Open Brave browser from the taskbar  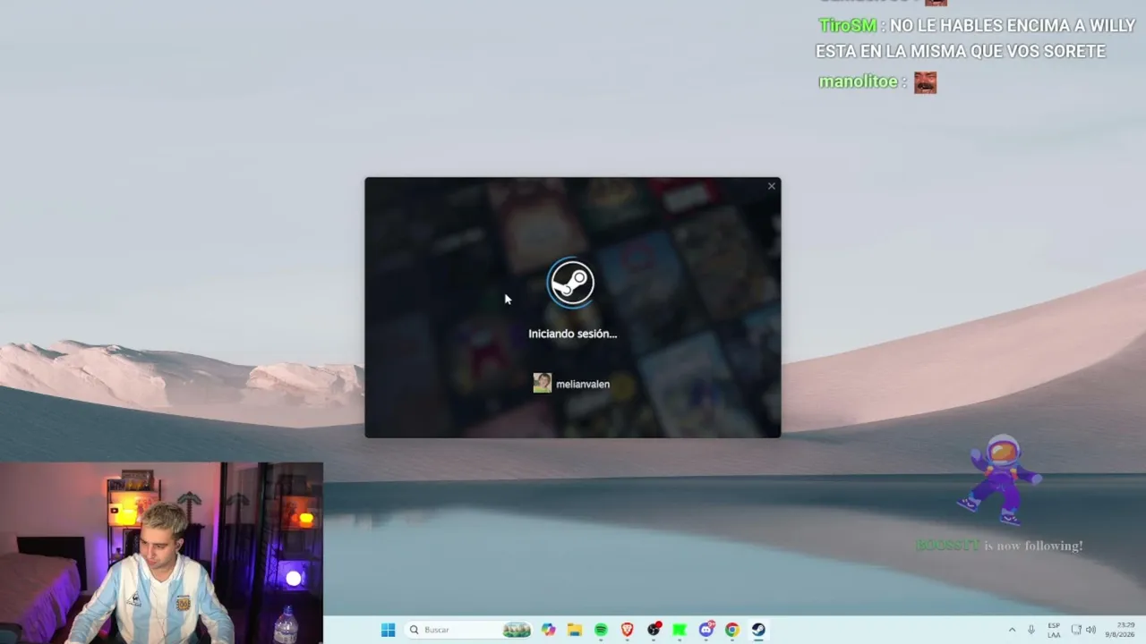pyautogui.click(x=628, y=630)
